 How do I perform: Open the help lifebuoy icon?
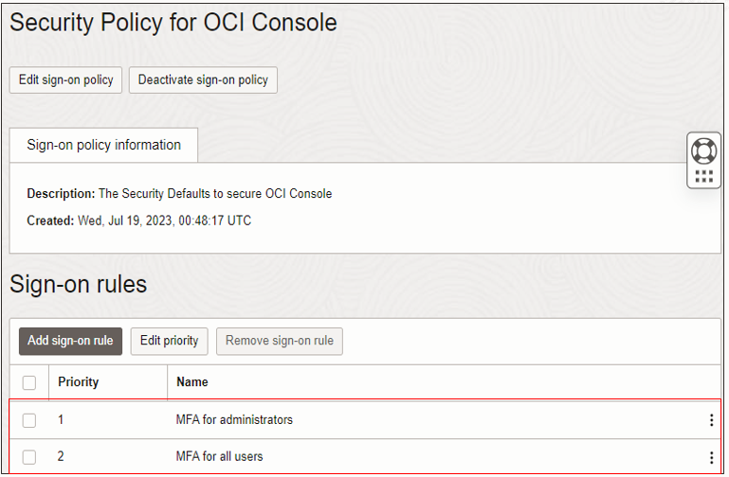[703, 151]
